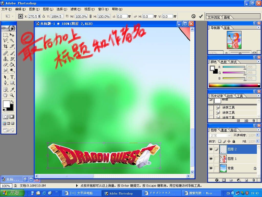Open the Fill percentage slider arrow

click(x=258, y=141)
